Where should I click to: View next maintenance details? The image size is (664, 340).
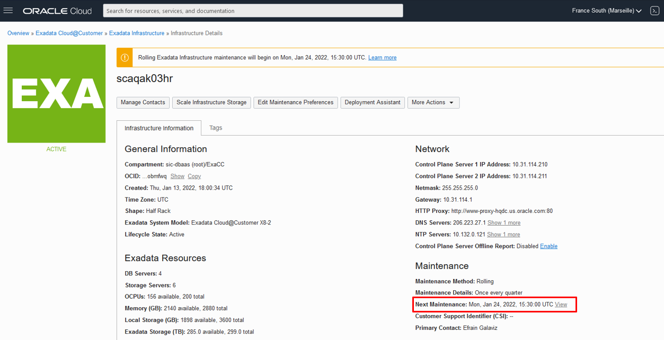tap(561, 305)
